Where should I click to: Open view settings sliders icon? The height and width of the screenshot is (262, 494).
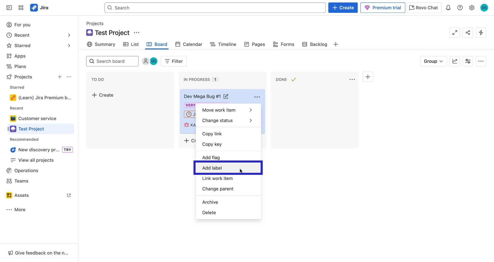coord(468,61)
